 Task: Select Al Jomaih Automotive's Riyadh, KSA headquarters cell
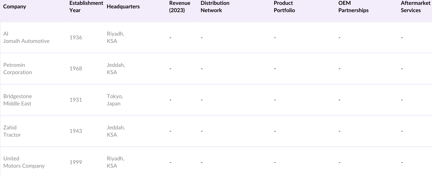click(115, 37)
